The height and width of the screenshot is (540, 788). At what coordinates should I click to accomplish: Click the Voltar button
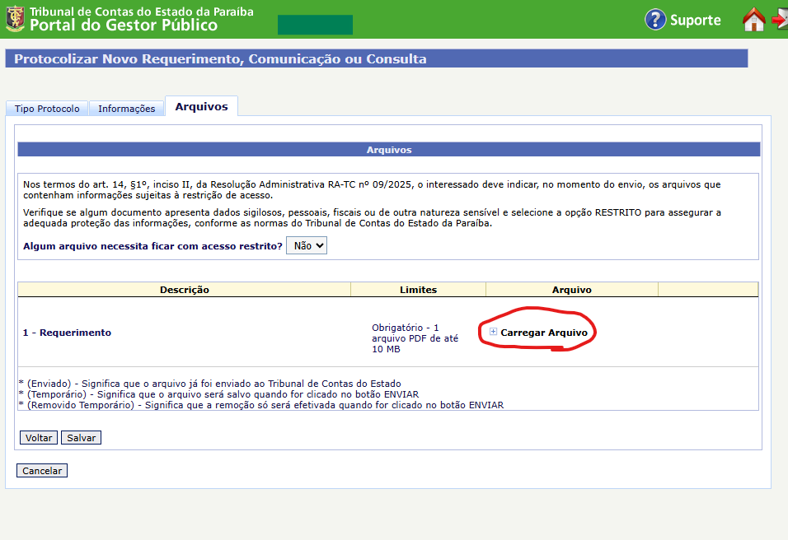click(39, 438)
